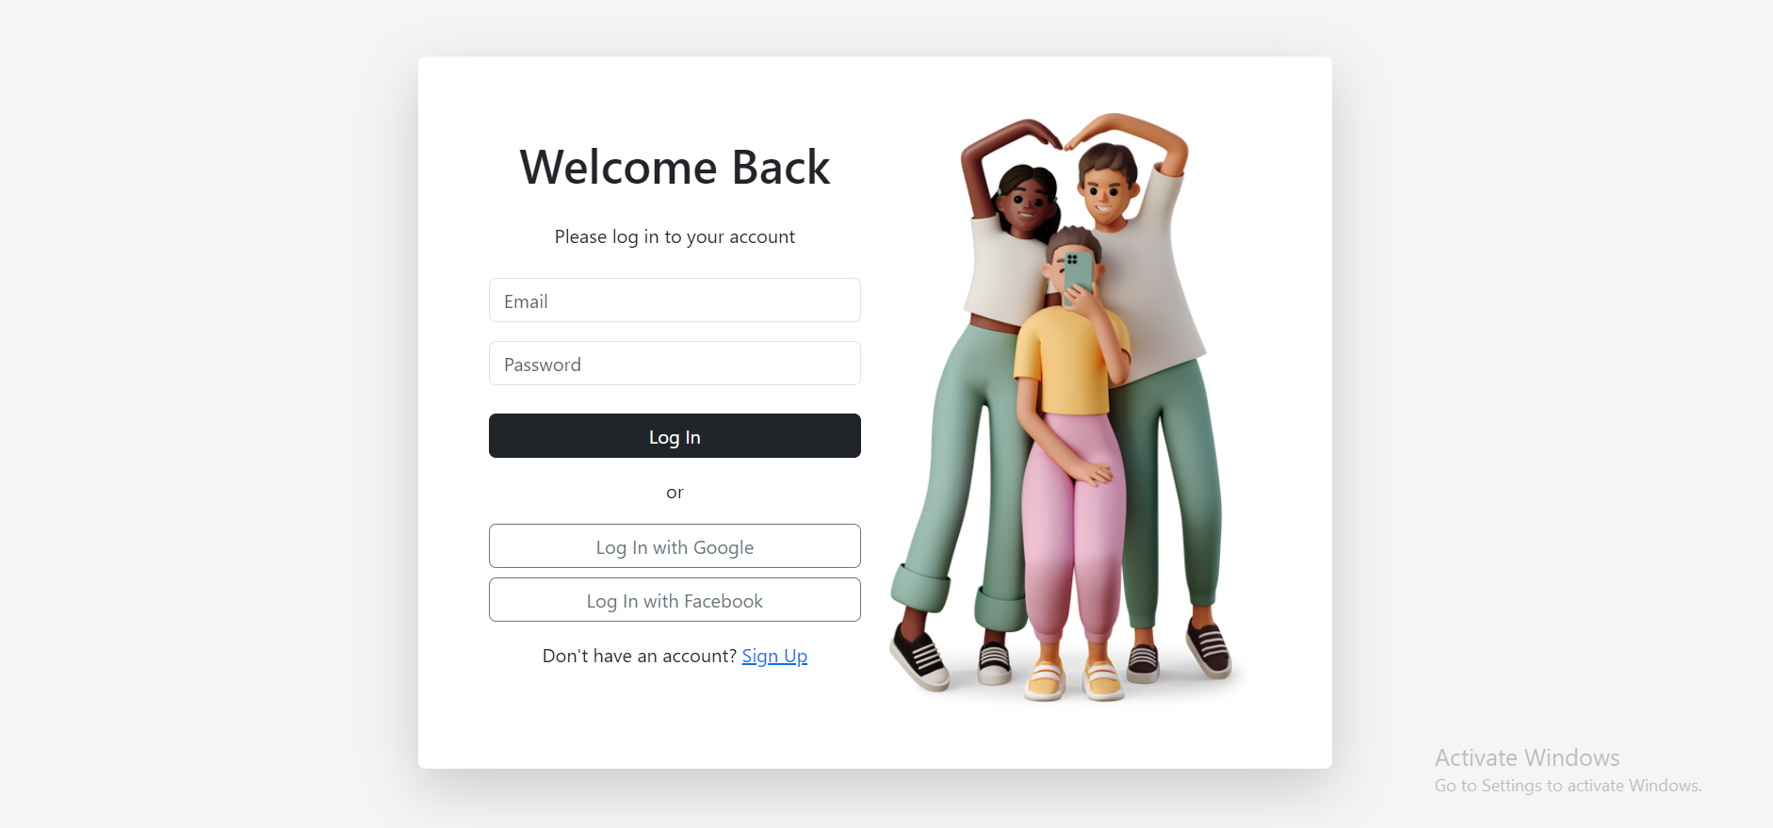Click the Welcome Back heading
This screenshot has width=1773, height=828.
(x=675, y=168)
